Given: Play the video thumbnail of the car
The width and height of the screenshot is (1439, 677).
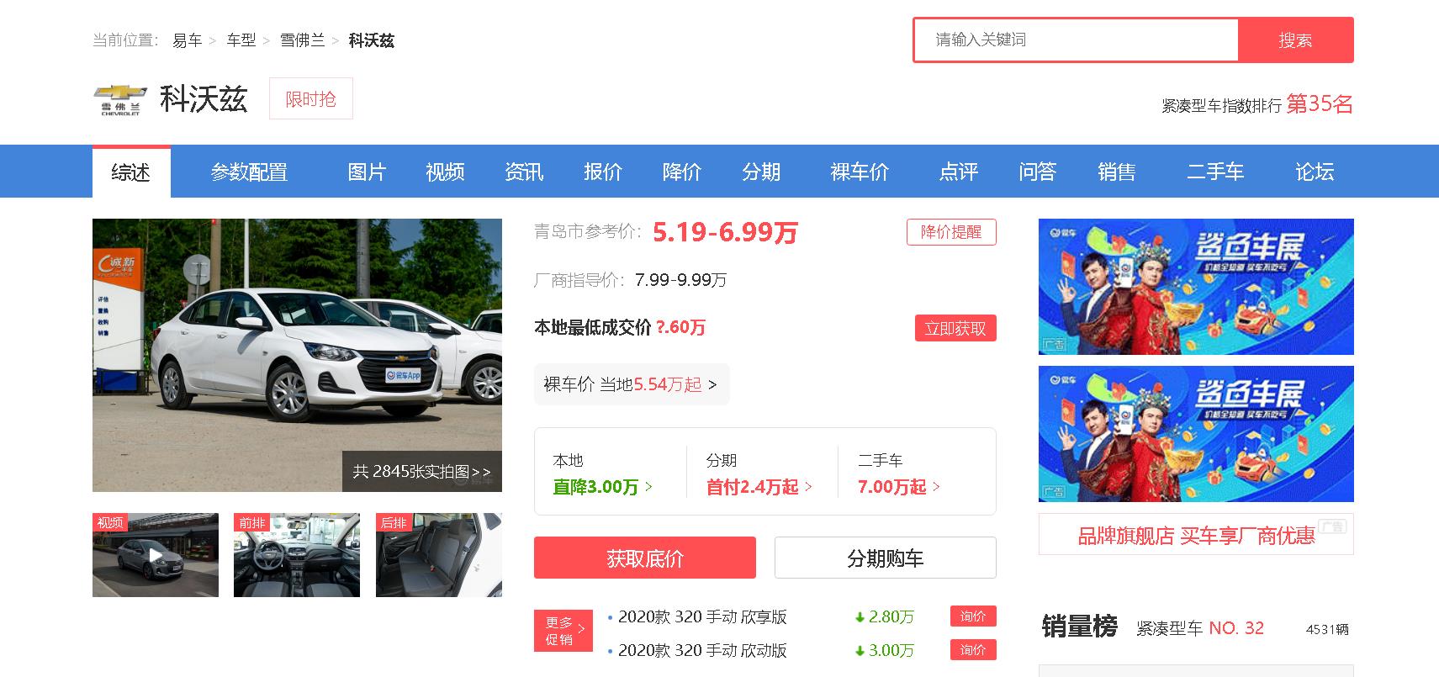Looking at the screenshot, I should point(156,555).
